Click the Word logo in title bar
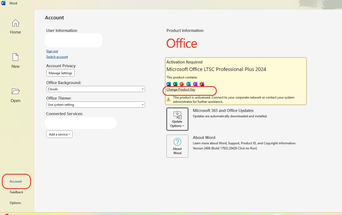 pyautogui.click(x=4, y=3)
